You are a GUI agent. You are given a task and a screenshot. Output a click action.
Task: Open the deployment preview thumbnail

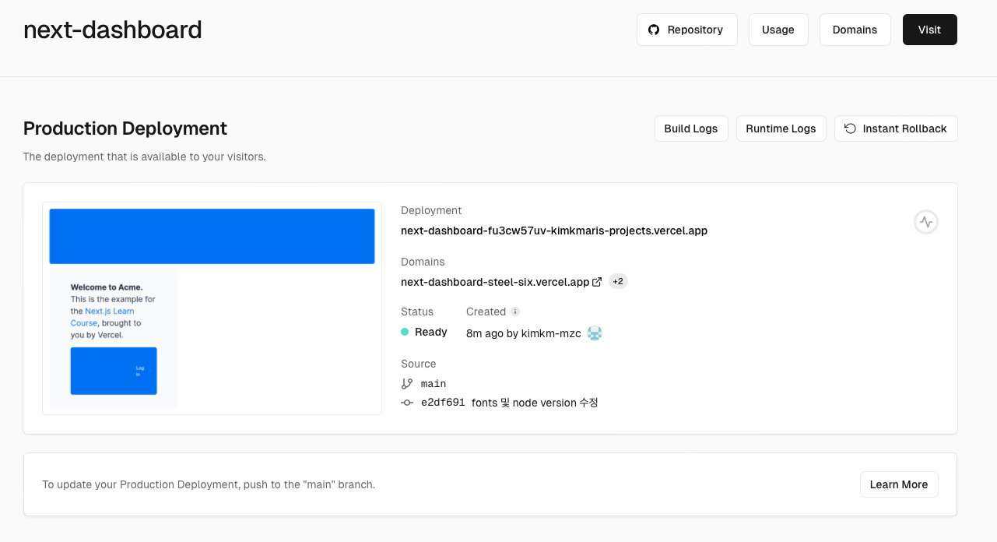(212, 308)
